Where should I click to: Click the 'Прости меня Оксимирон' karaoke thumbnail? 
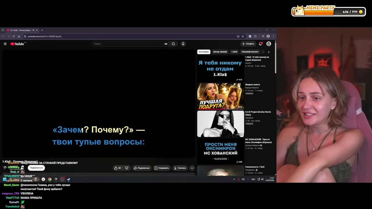tap(221, 151)
